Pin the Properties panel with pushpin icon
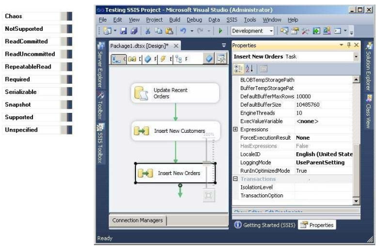 349,45
